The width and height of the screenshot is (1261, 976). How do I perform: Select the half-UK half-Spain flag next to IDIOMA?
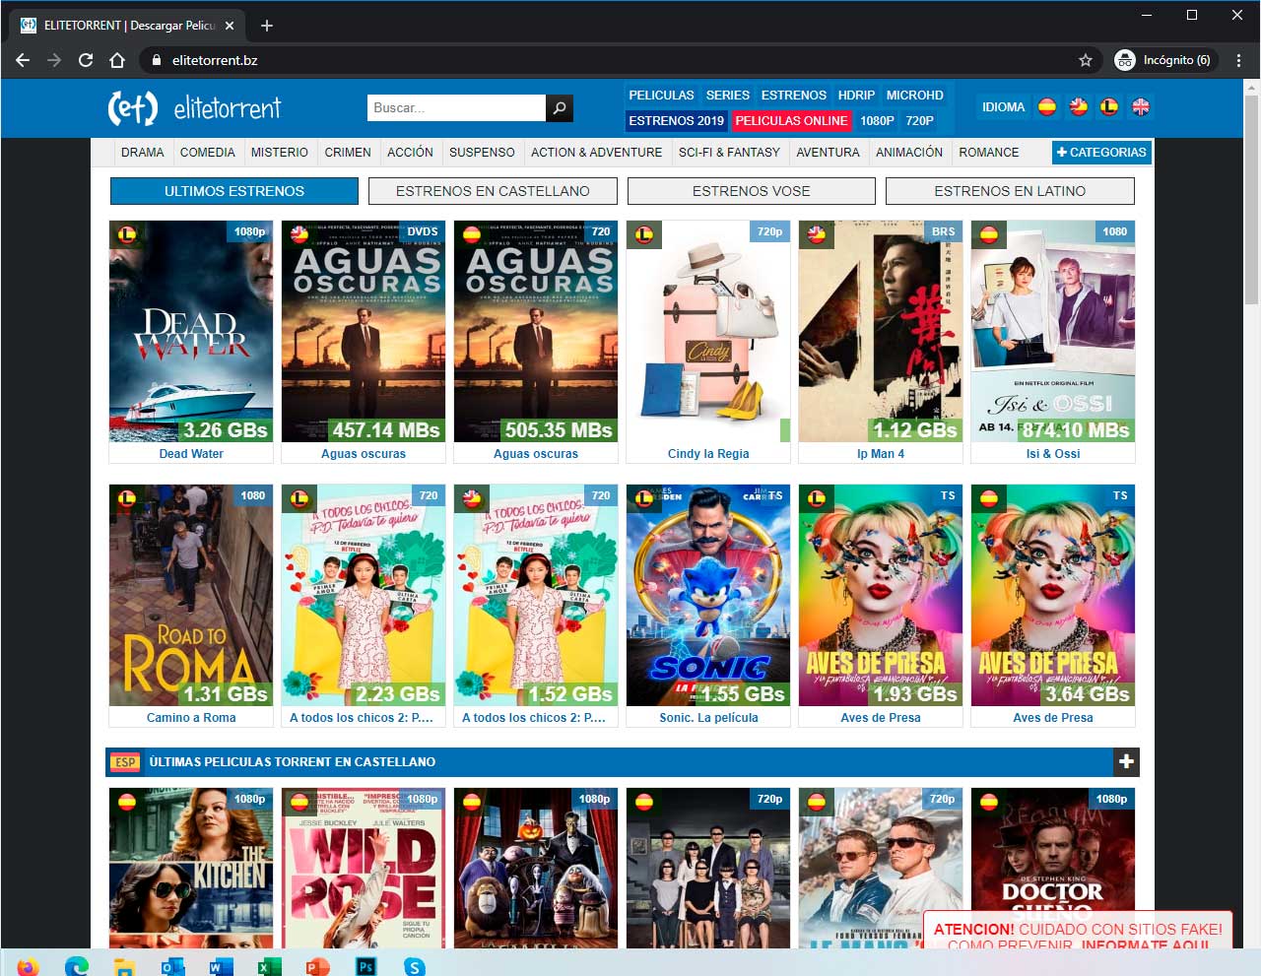pos(1079,107)
